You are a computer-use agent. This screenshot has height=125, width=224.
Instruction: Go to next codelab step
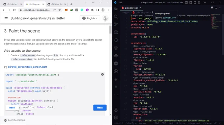(100, 108)
